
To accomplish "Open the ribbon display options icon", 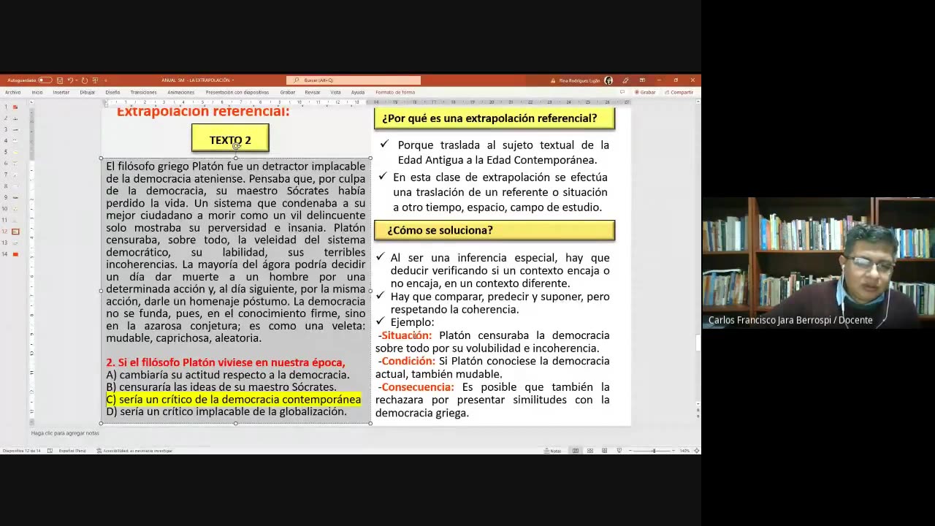I will click(642, 80).
